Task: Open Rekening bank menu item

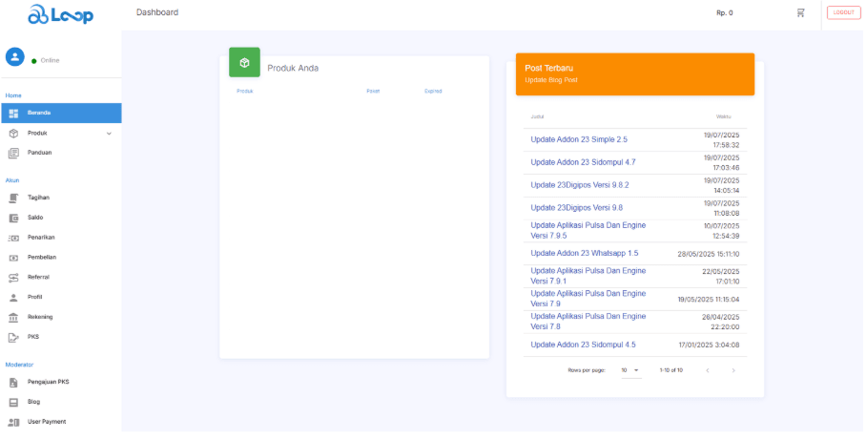Action: point(40,317)
